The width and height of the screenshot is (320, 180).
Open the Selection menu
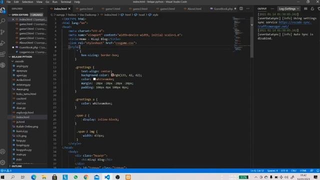27,2
